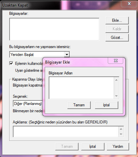Click down arrow of Bilgisayar Adları scrollbar
138x157 pixels.
[x=116, y=96]
